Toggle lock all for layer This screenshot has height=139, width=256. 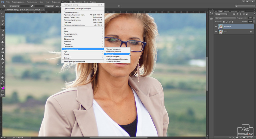[x=232, y=22]
